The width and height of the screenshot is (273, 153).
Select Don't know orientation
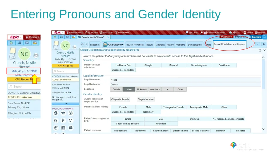tap(224, 65)
